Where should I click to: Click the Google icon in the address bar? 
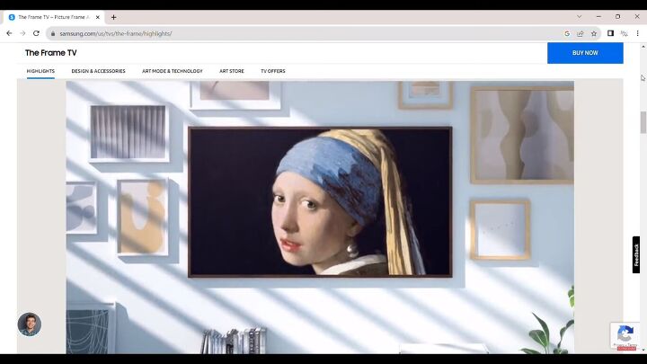point(567,33)
